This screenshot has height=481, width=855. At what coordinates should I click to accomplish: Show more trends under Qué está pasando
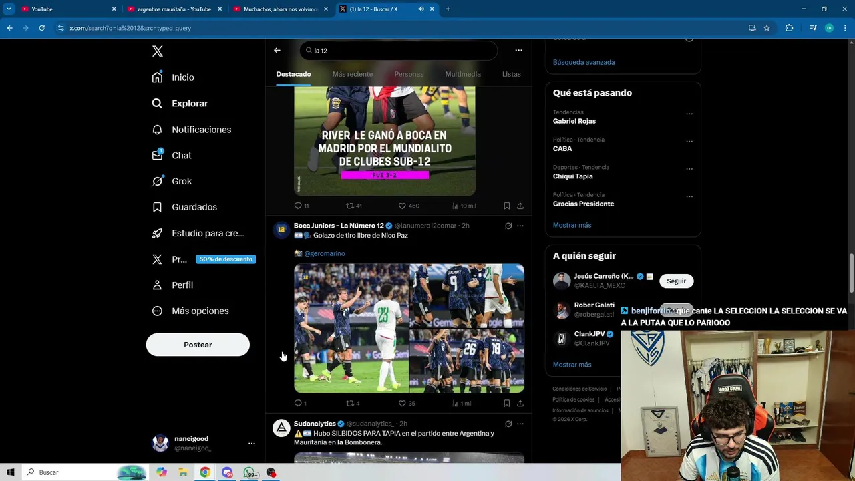[x=572, y=225]
